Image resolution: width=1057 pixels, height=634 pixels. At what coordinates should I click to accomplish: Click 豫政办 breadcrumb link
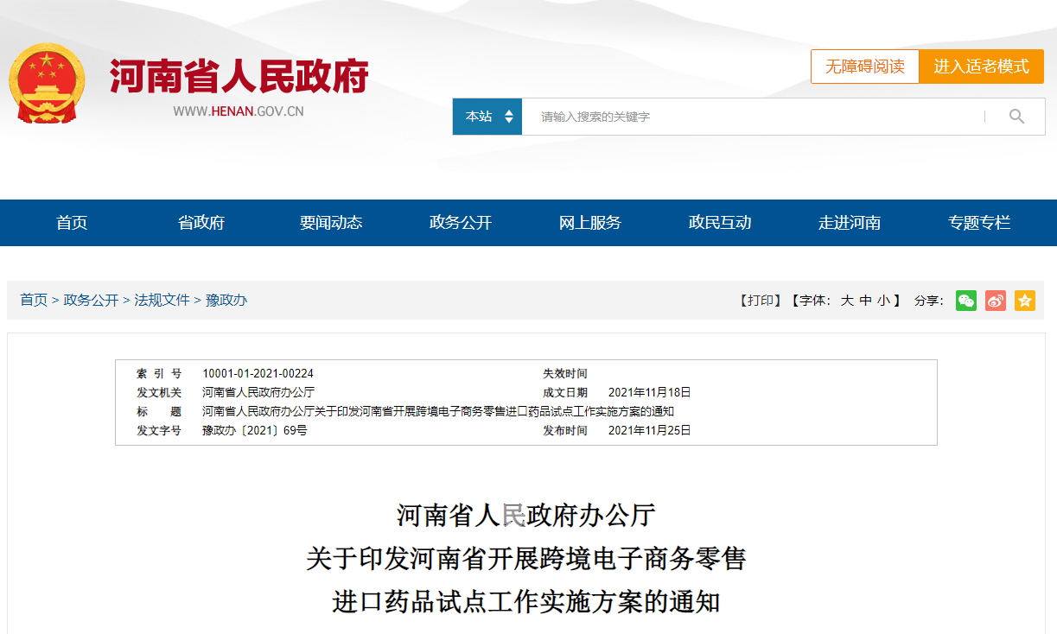[x=226, y=300]
